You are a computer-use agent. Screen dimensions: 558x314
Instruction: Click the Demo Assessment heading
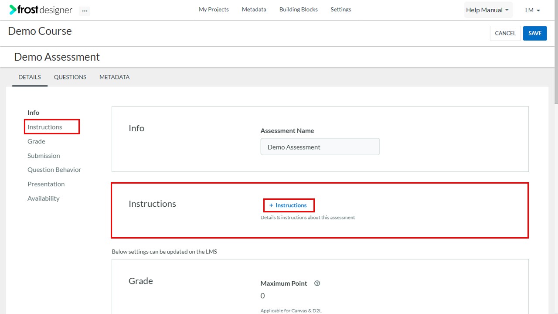click(57, 57)
